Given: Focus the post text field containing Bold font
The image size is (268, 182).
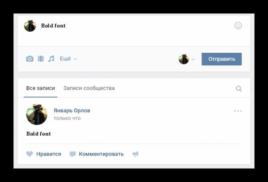Looking at the screenshot, I should tap(133, 31).
